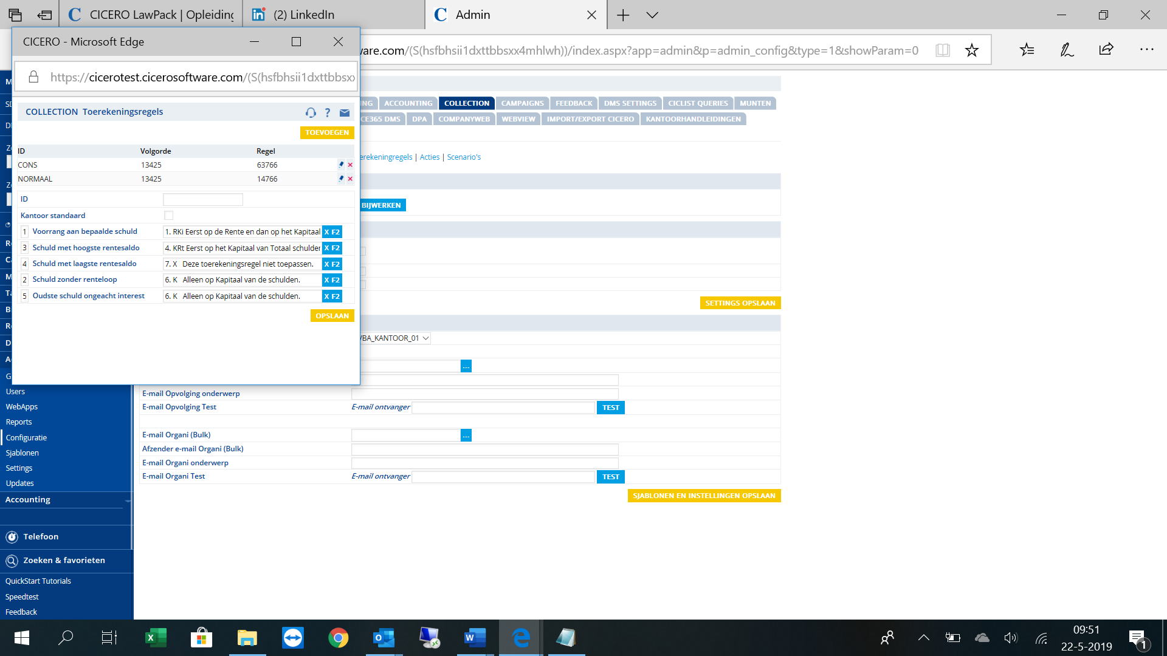Open Microsoft Store from taskbar

[201, 638]
